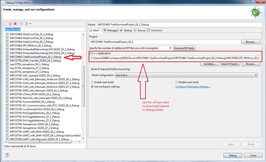Click the icon beside MPC5748G-MultiCoreTest_Z2_3_Debug
The height and width of the screenshot is (162, 266).
[7, 34]
